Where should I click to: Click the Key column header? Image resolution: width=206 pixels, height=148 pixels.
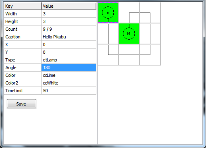tap(23, 6)
